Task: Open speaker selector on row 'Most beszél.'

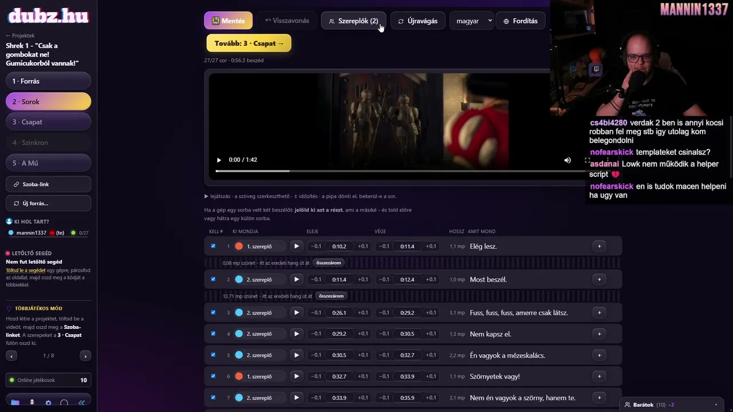Action: click(259, 279)
